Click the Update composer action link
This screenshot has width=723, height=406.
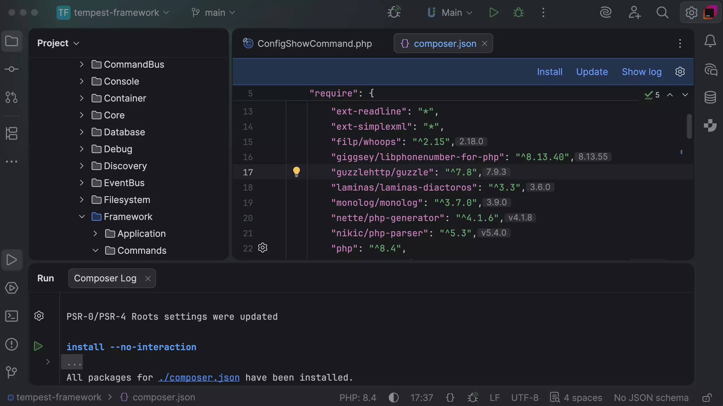pyautogui.click(x=592, y=72)
